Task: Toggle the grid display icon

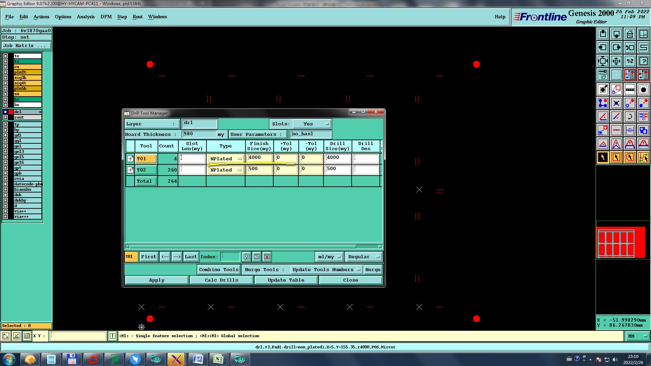Action: tap(616, 75)
